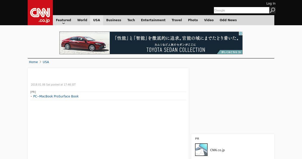Click the magnifier search icon
The width and height of the screenshot is (302, 159).
(x=273, y=10)
